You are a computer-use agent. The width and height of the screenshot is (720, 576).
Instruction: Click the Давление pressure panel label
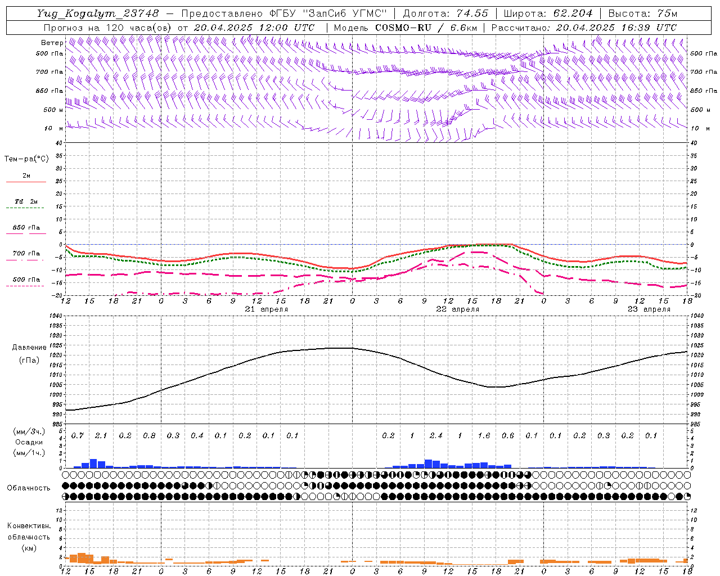click(29, 348)
